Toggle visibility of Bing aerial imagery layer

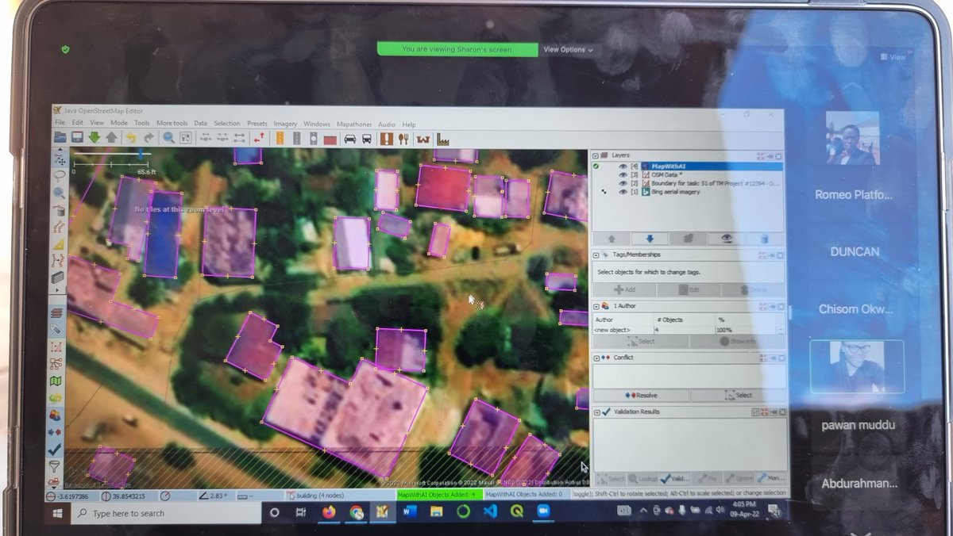pos(623,192)
